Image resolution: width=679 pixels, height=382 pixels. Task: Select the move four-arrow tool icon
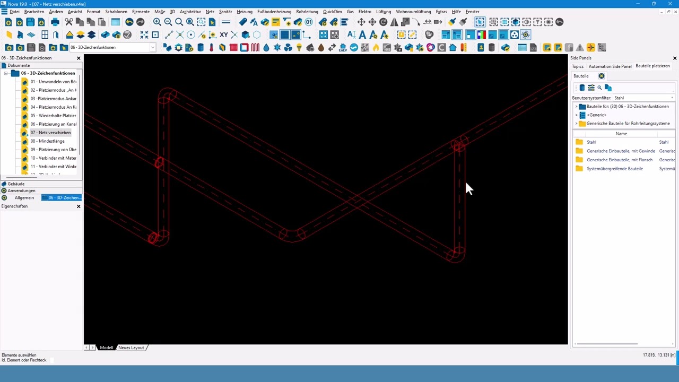[x=361, y=22]
